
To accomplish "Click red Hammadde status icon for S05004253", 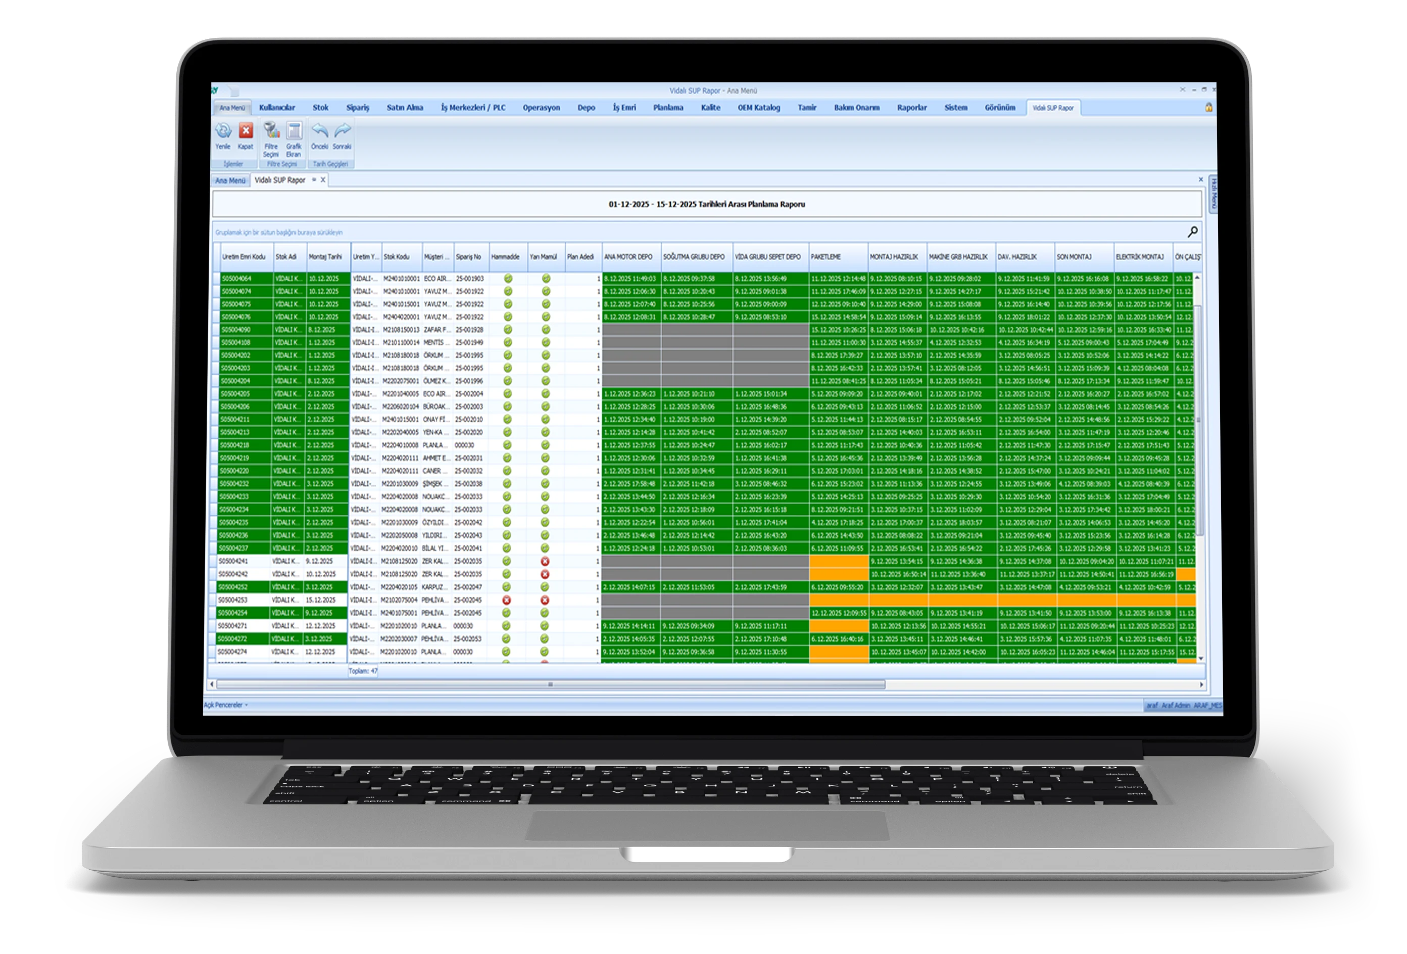I will coord(507,600).
